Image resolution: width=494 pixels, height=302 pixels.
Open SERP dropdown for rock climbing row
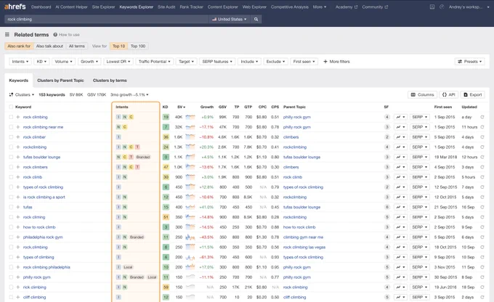(x=420, y=117)
